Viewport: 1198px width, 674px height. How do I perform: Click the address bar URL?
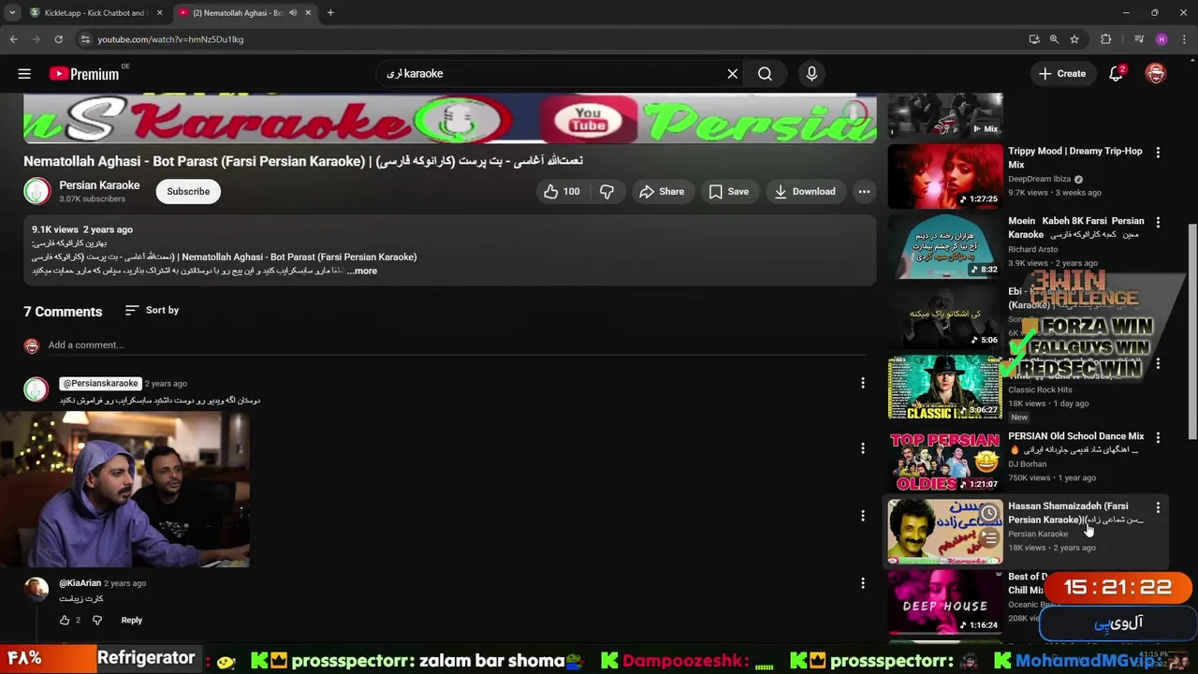click(x=170, y=39)
